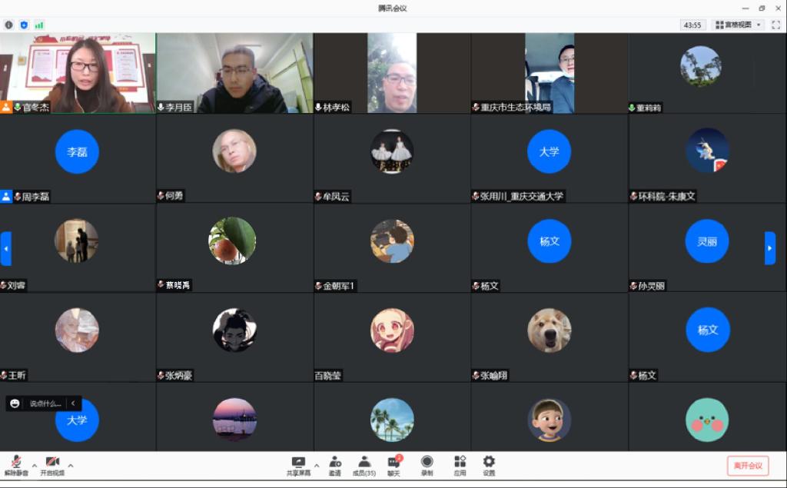Click the 说点什么 chat input field
Viewport: 787px width, 488px height.
46,403
